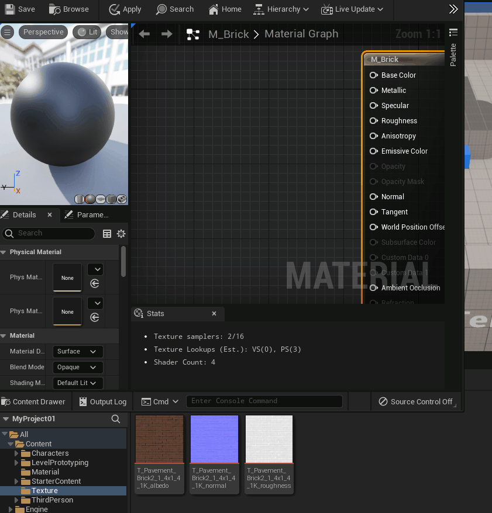Click the Base Color input pin
Viewport: 492px width, 513px height.
tap(374, 75)
